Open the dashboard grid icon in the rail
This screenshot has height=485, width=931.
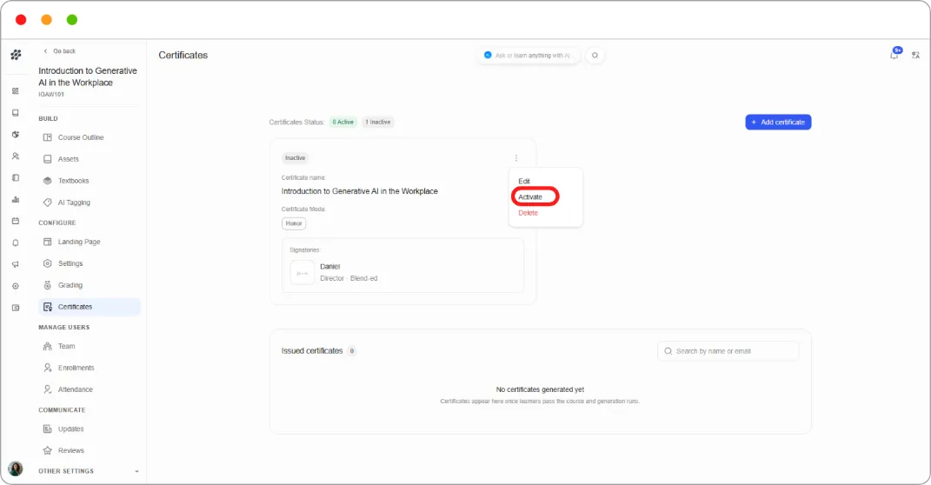(x=16, y=90)
